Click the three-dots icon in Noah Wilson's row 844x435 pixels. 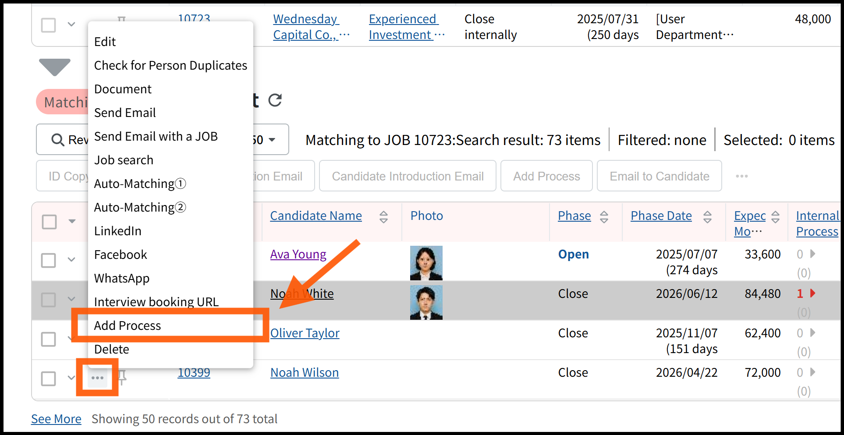point(97,378)
